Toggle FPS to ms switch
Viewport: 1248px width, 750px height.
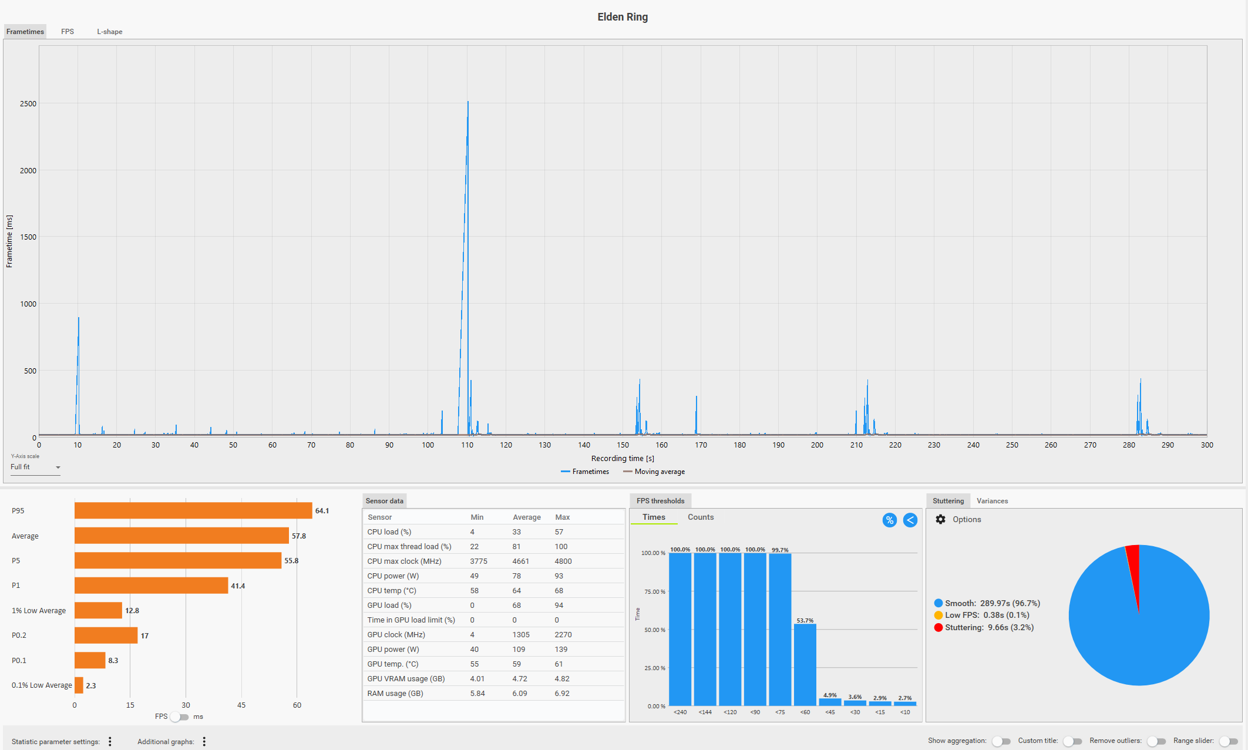(180, 717)
